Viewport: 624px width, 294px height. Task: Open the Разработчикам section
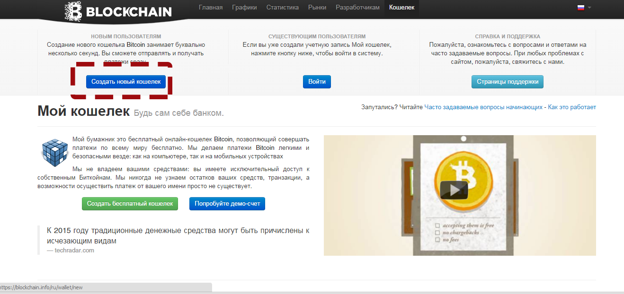[357, 8]
